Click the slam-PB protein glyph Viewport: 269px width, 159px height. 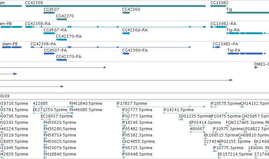(x=12, y=47)
